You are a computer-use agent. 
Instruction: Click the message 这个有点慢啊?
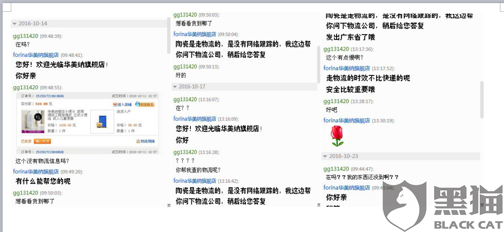point(345,58)
